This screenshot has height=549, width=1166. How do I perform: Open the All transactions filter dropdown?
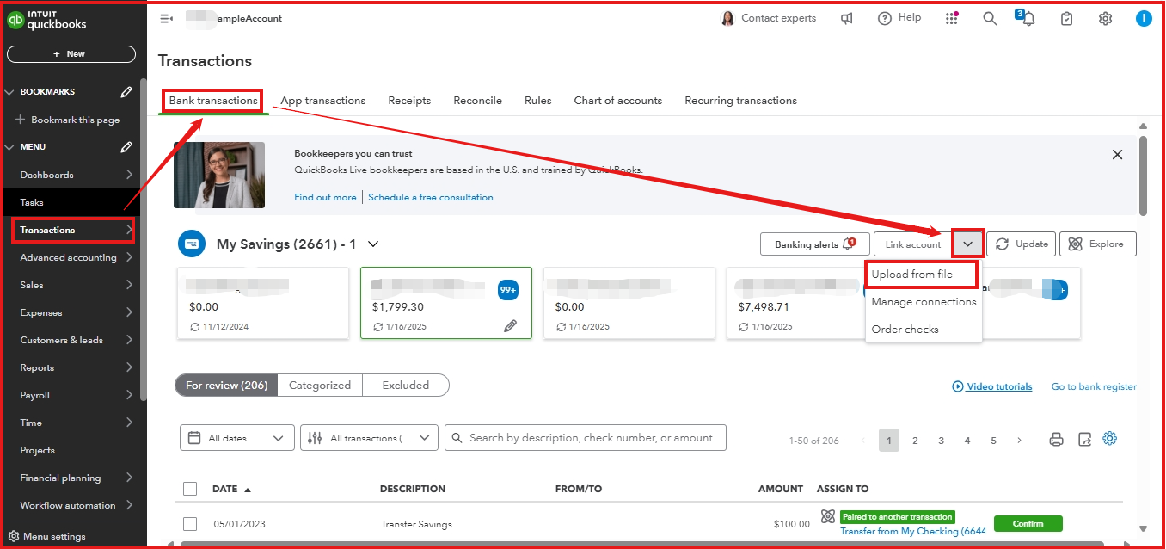[x=370, y=438]
